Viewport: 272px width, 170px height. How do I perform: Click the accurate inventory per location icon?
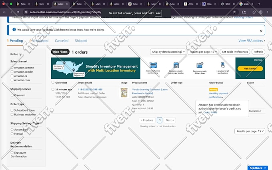pos(176,65)
